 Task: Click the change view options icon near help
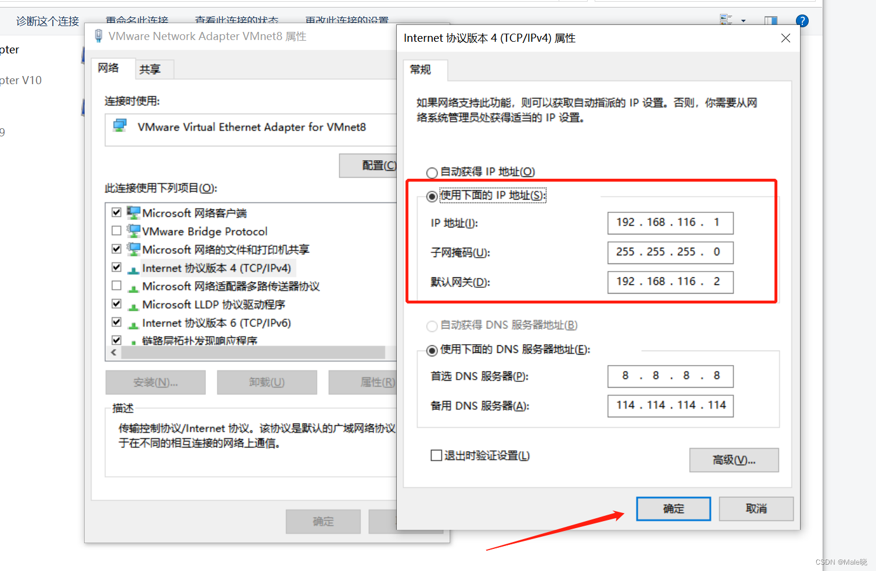click(x=726, y=19)
